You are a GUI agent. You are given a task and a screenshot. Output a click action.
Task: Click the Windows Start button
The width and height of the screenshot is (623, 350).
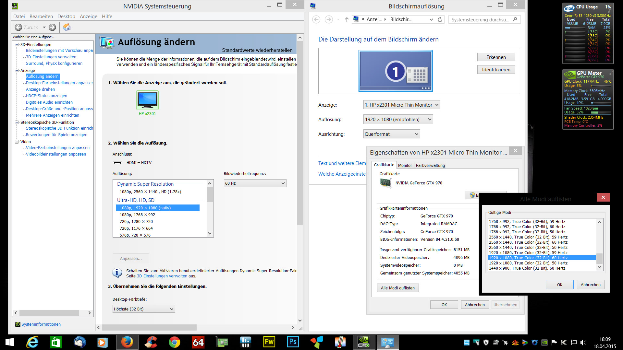coord(10,342)
